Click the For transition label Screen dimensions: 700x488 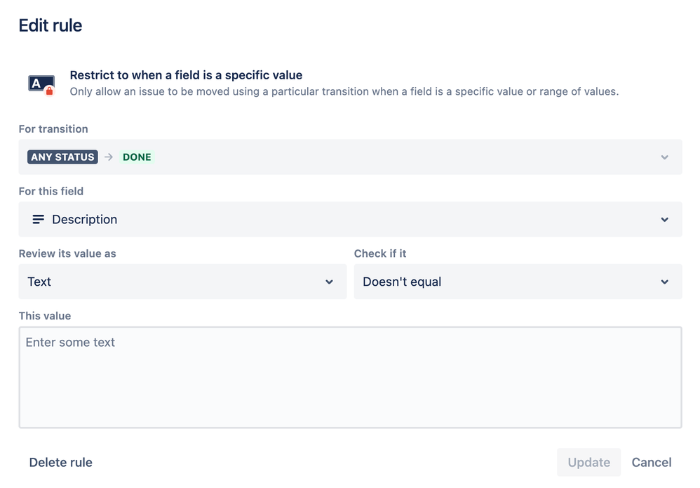pyautogui.click(x=53, y=129)
